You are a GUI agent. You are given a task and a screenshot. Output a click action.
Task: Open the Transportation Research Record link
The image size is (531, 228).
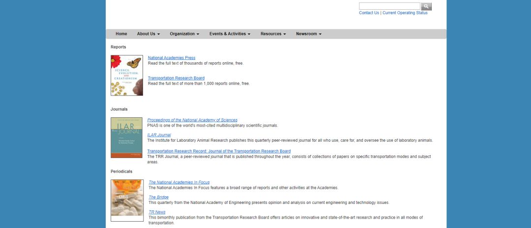pos(219,151)
